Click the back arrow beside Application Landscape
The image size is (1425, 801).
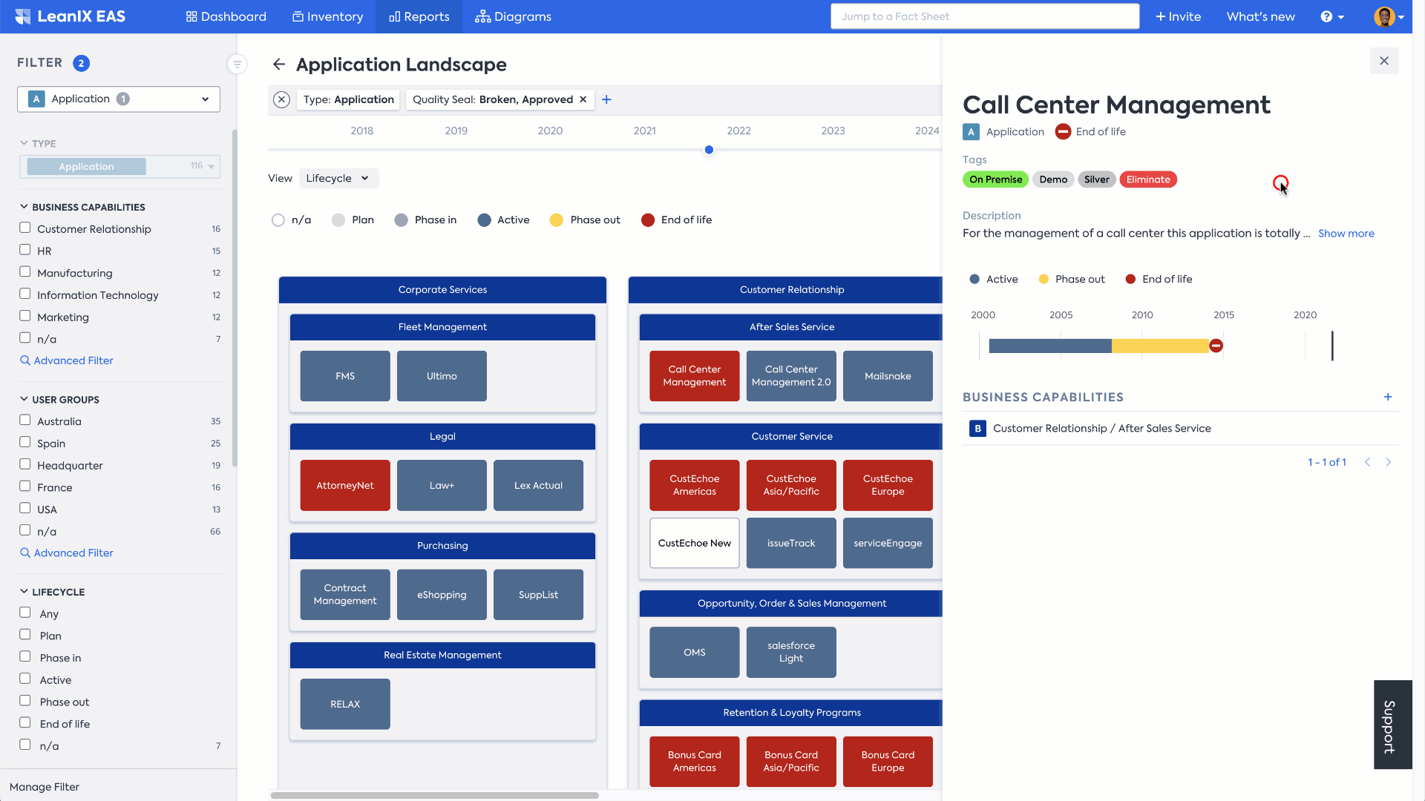point(278,65)
